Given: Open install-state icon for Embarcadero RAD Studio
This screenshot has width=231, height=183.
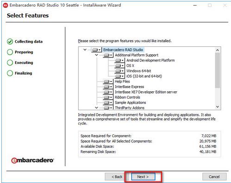Looking at the screenshot, I should click(96, 50).
